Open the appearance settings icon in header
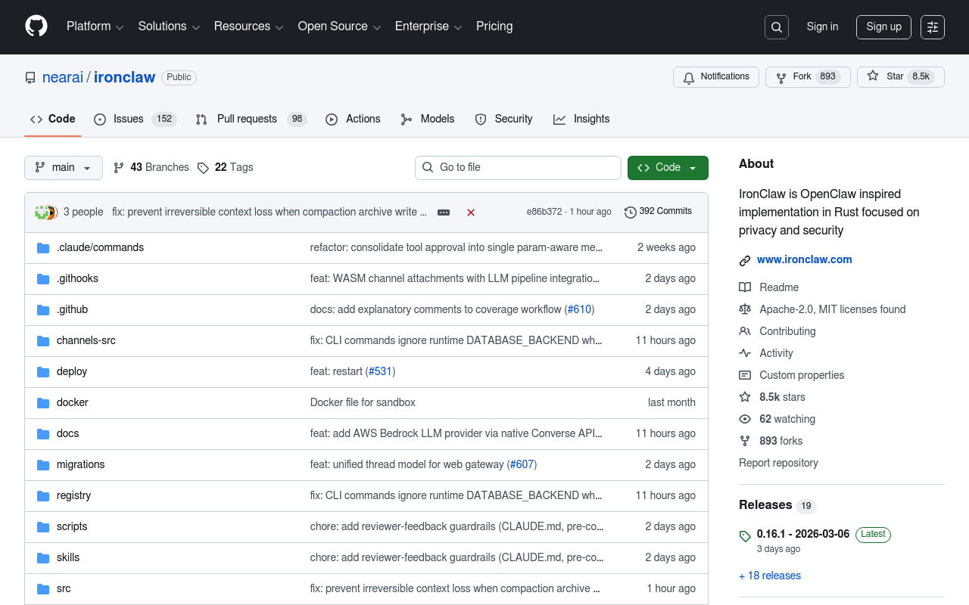 click(x=932, y=27)
